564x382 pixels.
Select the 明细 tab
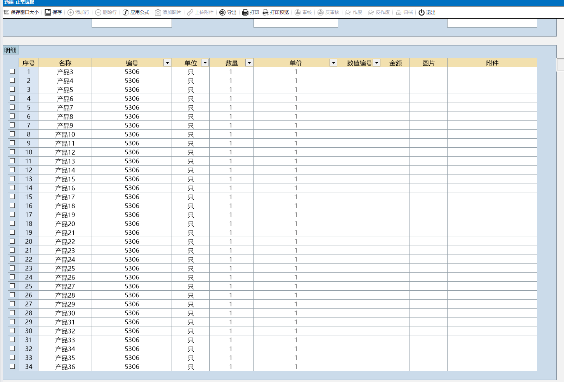click(10, 50)
